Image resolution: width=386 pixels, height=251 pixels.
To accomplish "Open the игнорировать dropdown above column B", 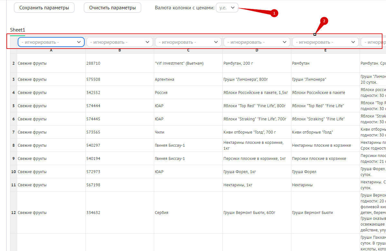I will coord(120,42).
